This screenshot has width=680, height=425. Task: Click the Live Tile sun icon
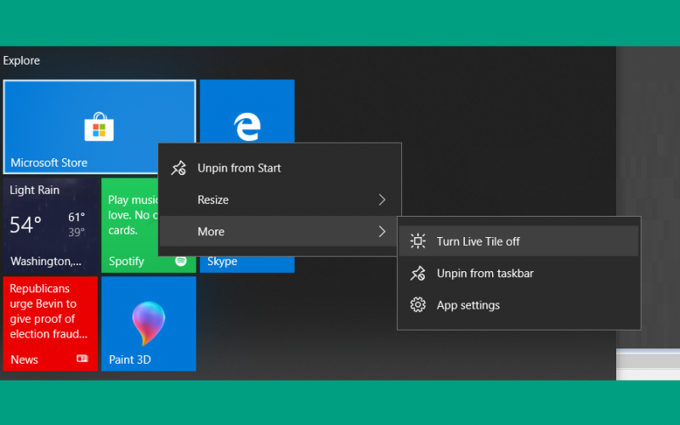point(417,241)
